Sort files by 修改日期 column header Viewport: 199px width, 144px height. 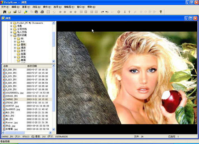32,66
